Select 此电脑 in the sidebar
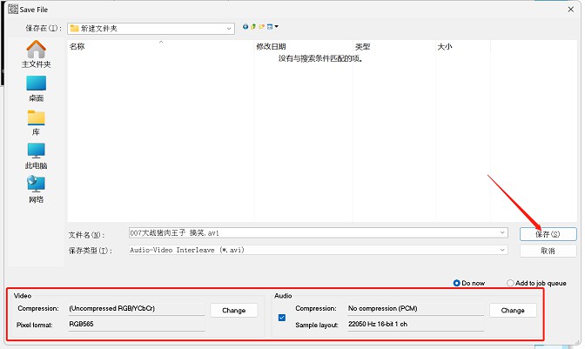This screenshot has height=349, width=585. [x=36, y=156]
